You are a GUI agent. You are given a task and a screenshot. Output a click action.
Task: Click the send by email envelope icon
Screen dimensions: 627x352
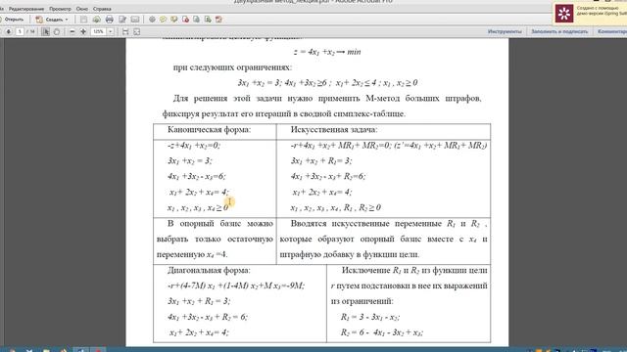click(135, 20)
